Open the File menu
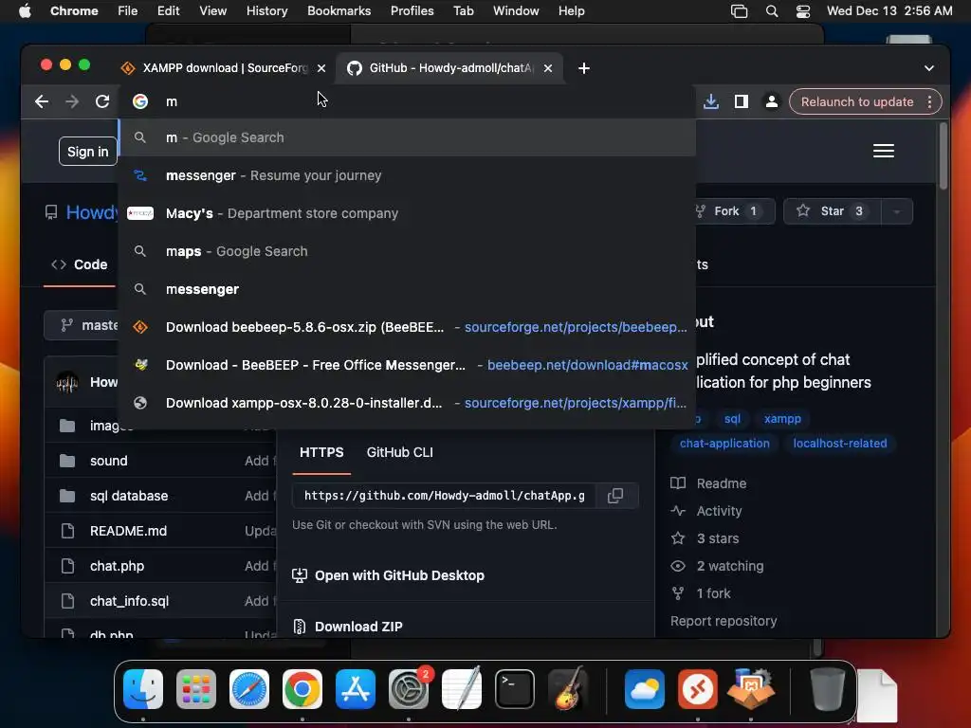971x728 pixels. tap(128, 11)
